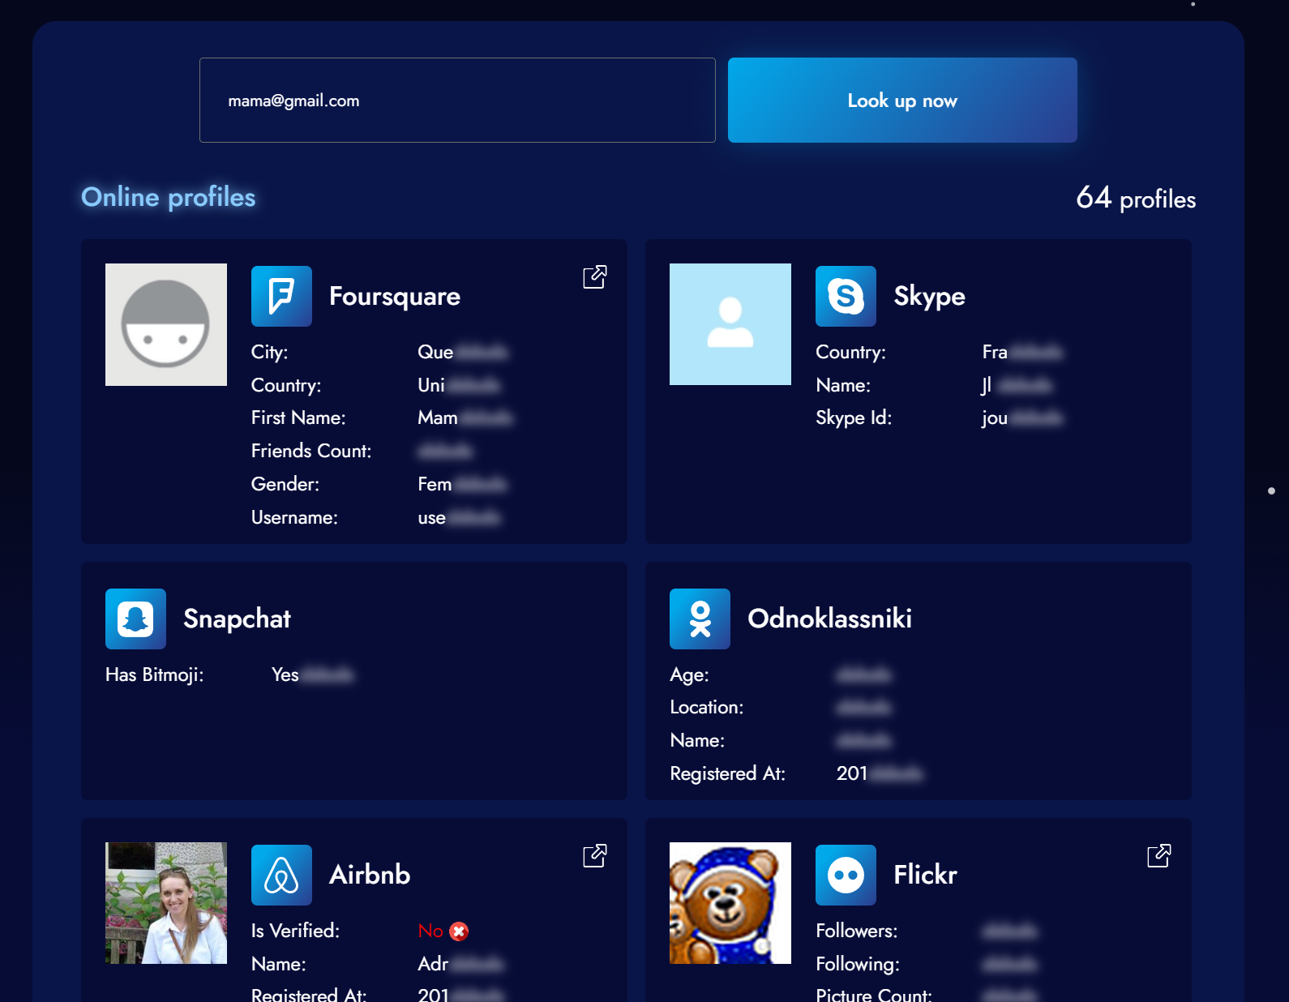Click the Odnoklassniki Location label
The width and height of the screenshot is (1289, 1002).
[x=707, y=707]
